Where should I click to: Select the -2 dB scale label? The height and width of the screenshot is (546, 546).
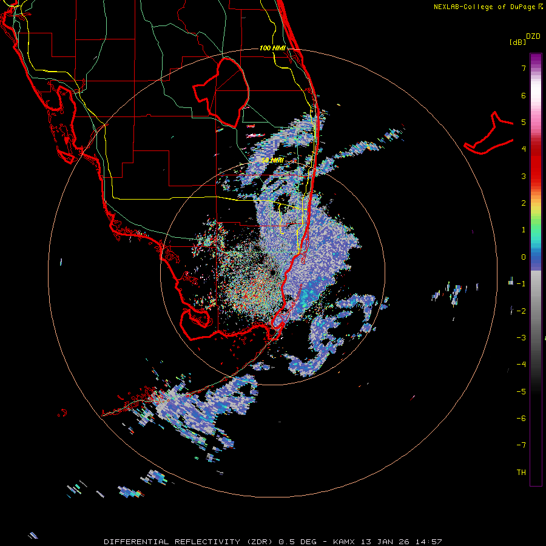coord(521,311)
